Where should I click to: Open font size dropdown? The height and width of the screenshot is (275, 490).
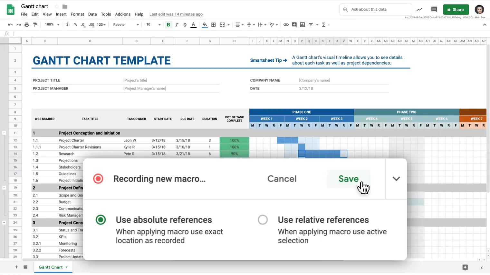coord(153,25)
